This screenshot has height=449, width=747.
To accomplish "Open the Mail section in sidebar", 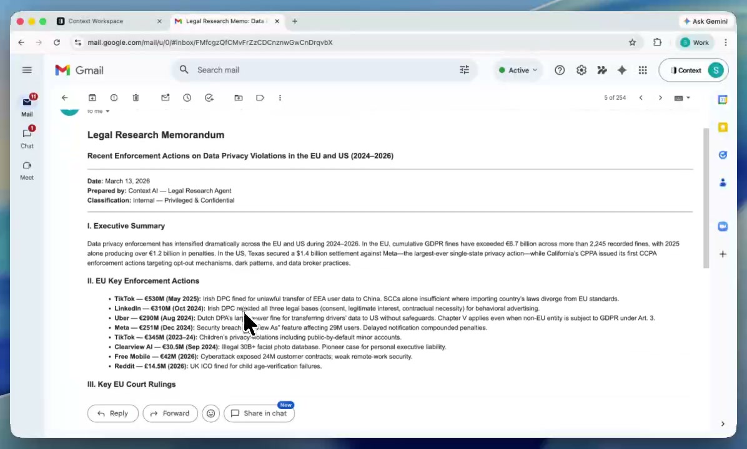I will (x=27, y=105).
